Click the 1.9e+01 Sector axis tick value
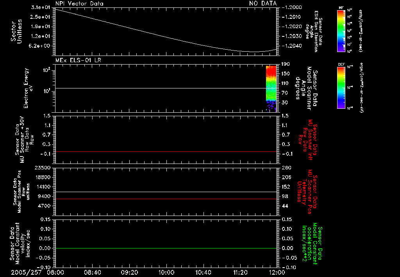This screenshot has width=400, height=277. click(x=41, y=27)
